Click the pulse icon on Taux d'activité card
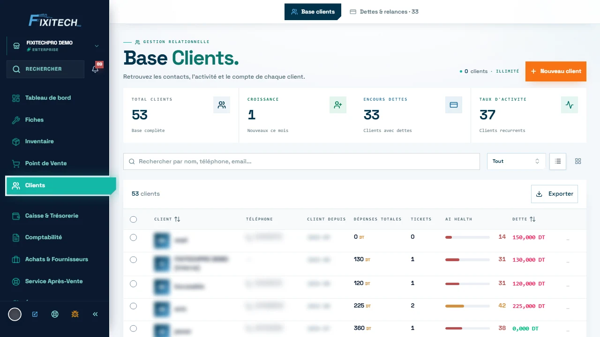Image resolution: width=600 pixels, height=337 pixels. tap(570, 105)
